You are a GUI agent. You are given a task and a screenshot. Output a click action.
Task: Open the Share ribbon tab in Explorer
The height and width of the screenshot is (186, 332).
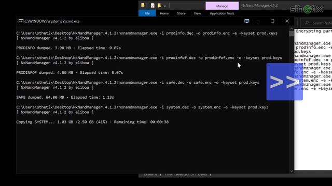click(181, 13)
